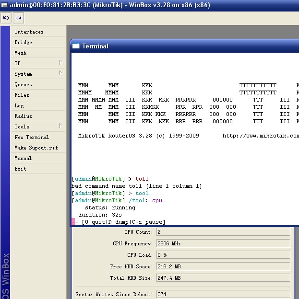This screenshot has width=299, height=299.
Task: Click the Terminal window title bar
Action: coord(185,46)
